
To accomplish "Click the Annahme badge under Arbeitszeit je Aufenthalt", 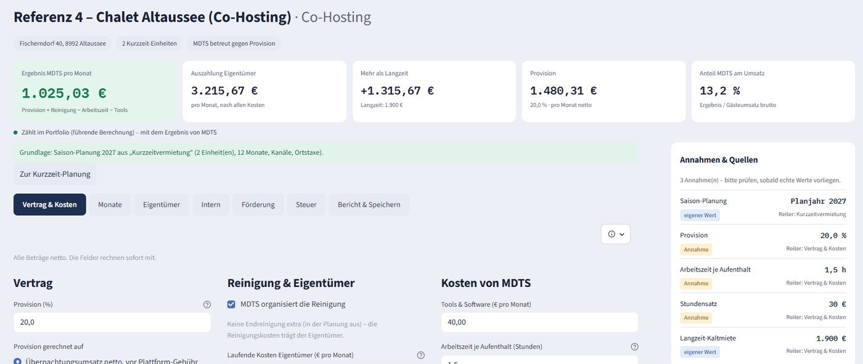I will pyautogui.click(x=696, y=284).
